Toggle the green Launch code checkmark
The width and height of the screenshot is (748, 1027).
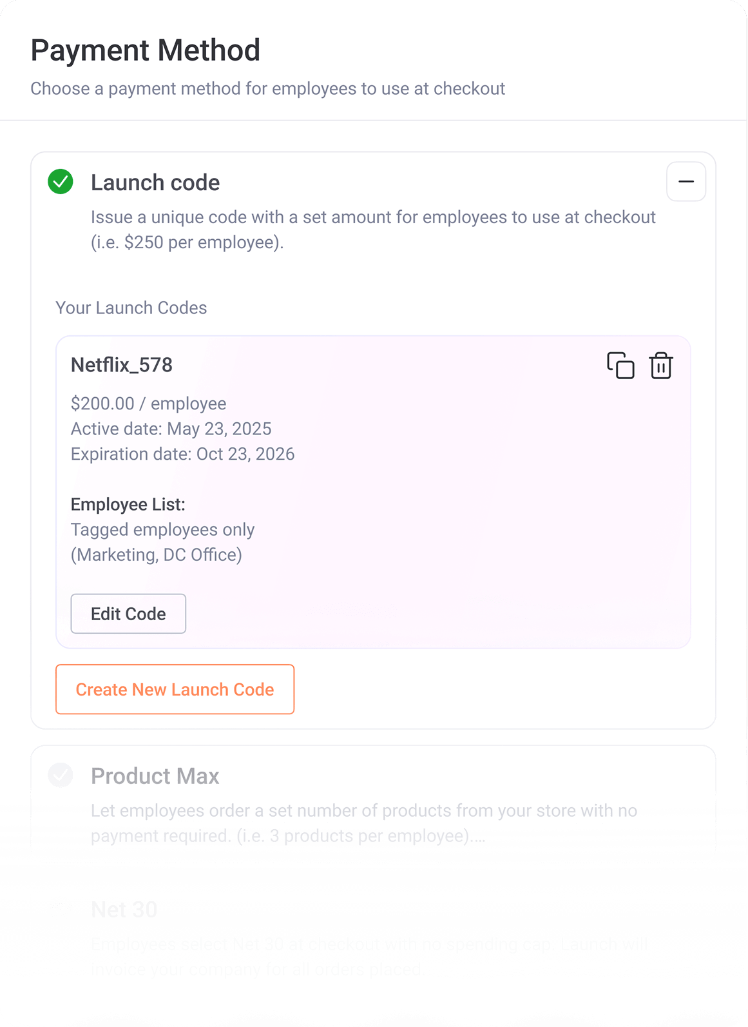tap(61, 182)
